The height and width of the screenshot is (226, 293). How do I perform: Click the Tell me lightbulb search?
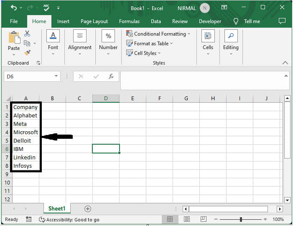[236, 21]
